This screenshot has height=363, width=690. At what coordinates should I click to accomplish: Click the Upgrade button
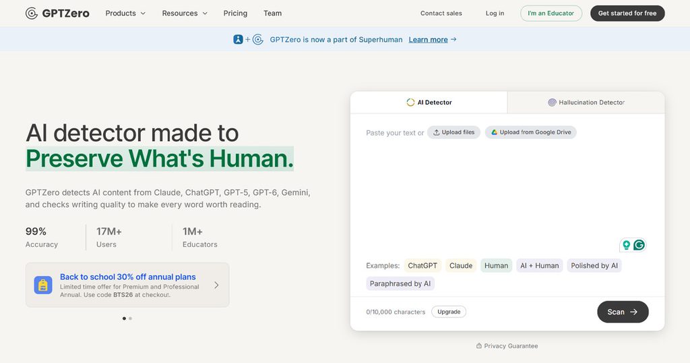pyautogui.click(x=449, y=312)
